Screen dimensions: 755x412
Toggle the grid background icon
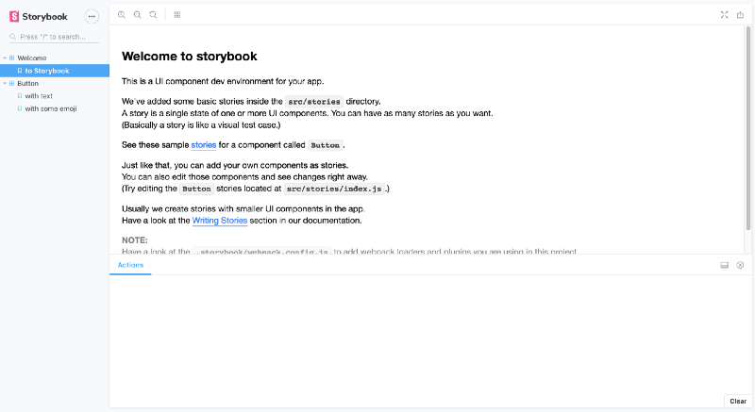tap(177, 15)
